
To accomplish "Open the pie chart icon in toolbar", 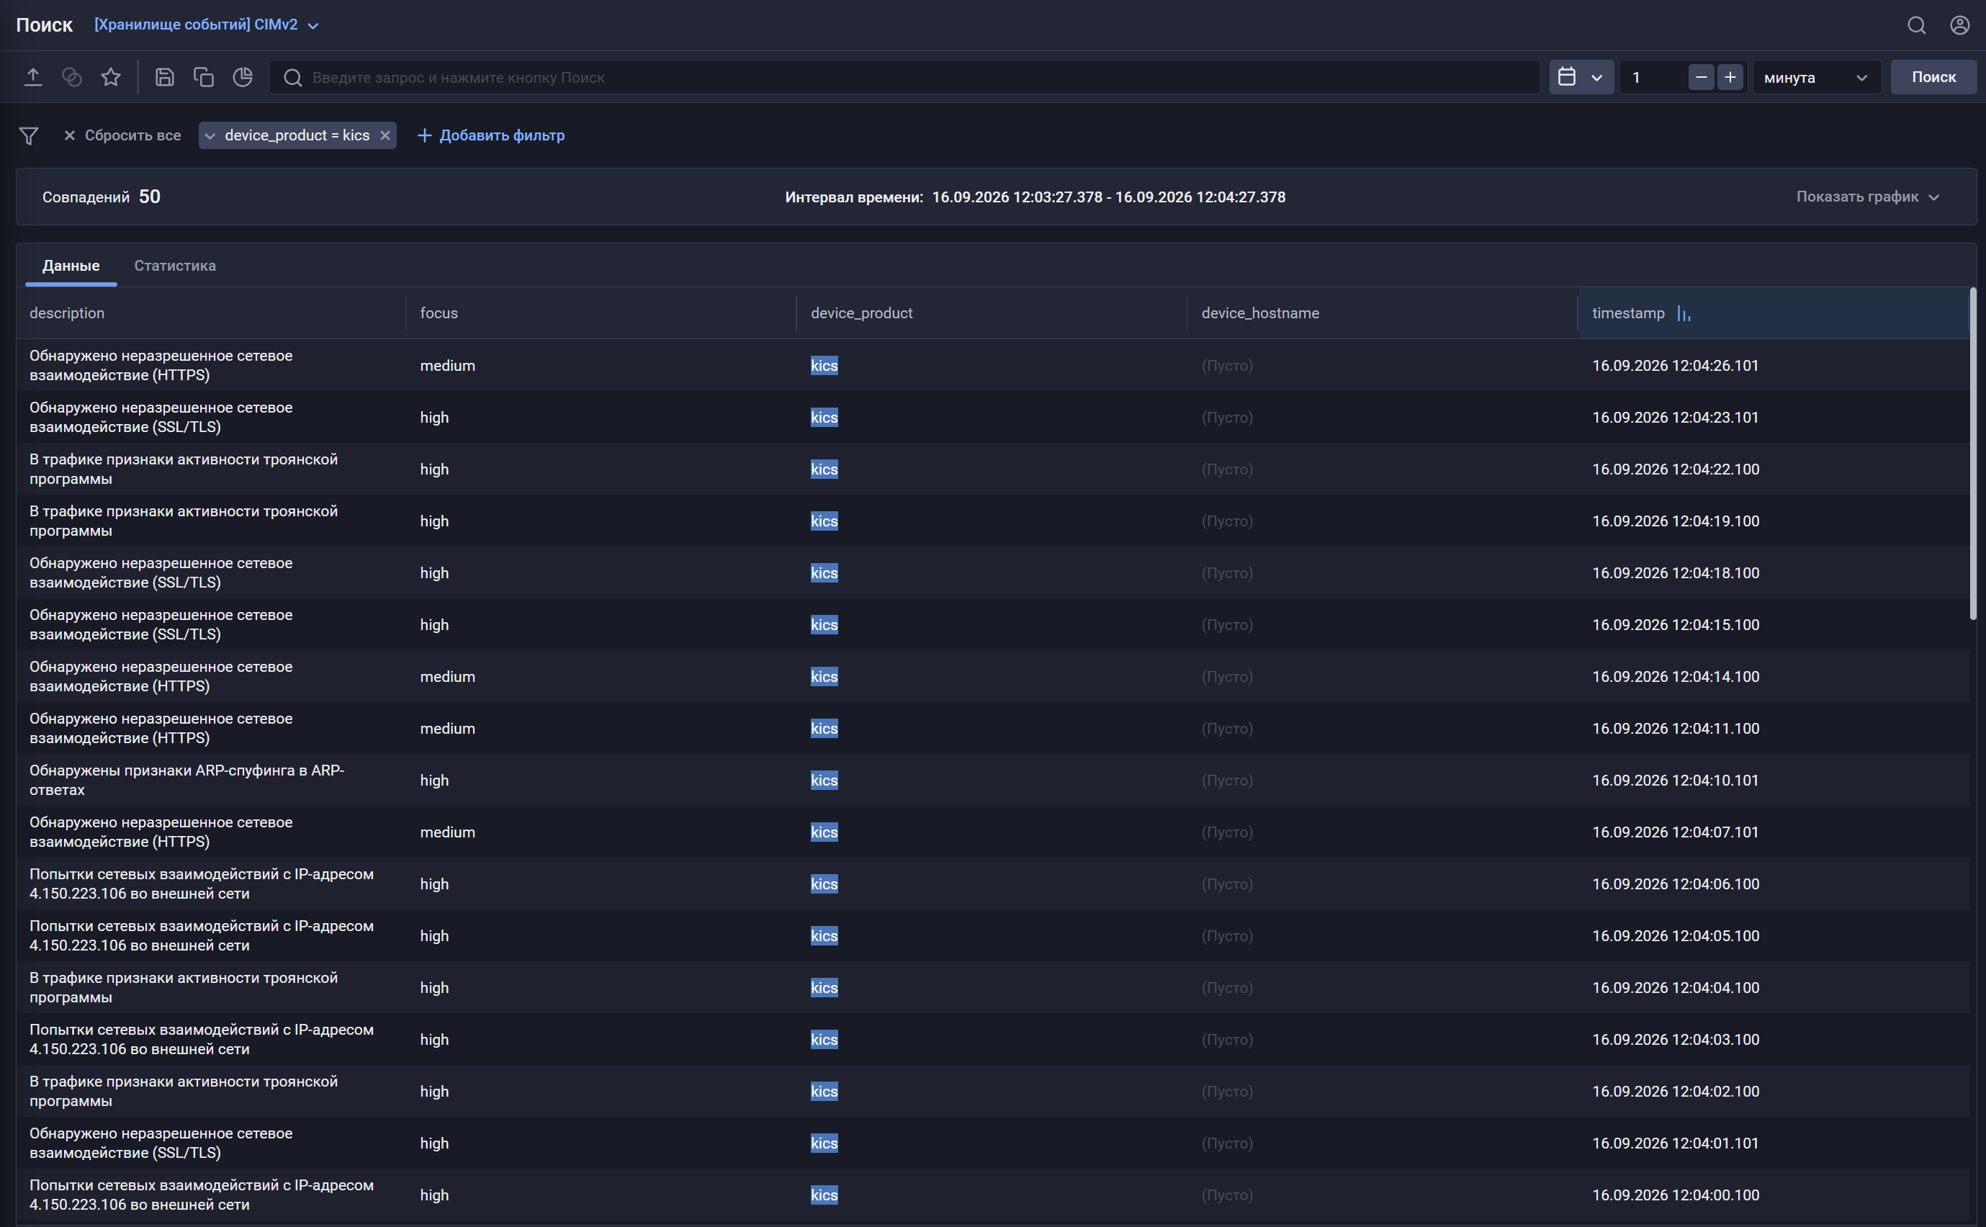I will (243, 77).
